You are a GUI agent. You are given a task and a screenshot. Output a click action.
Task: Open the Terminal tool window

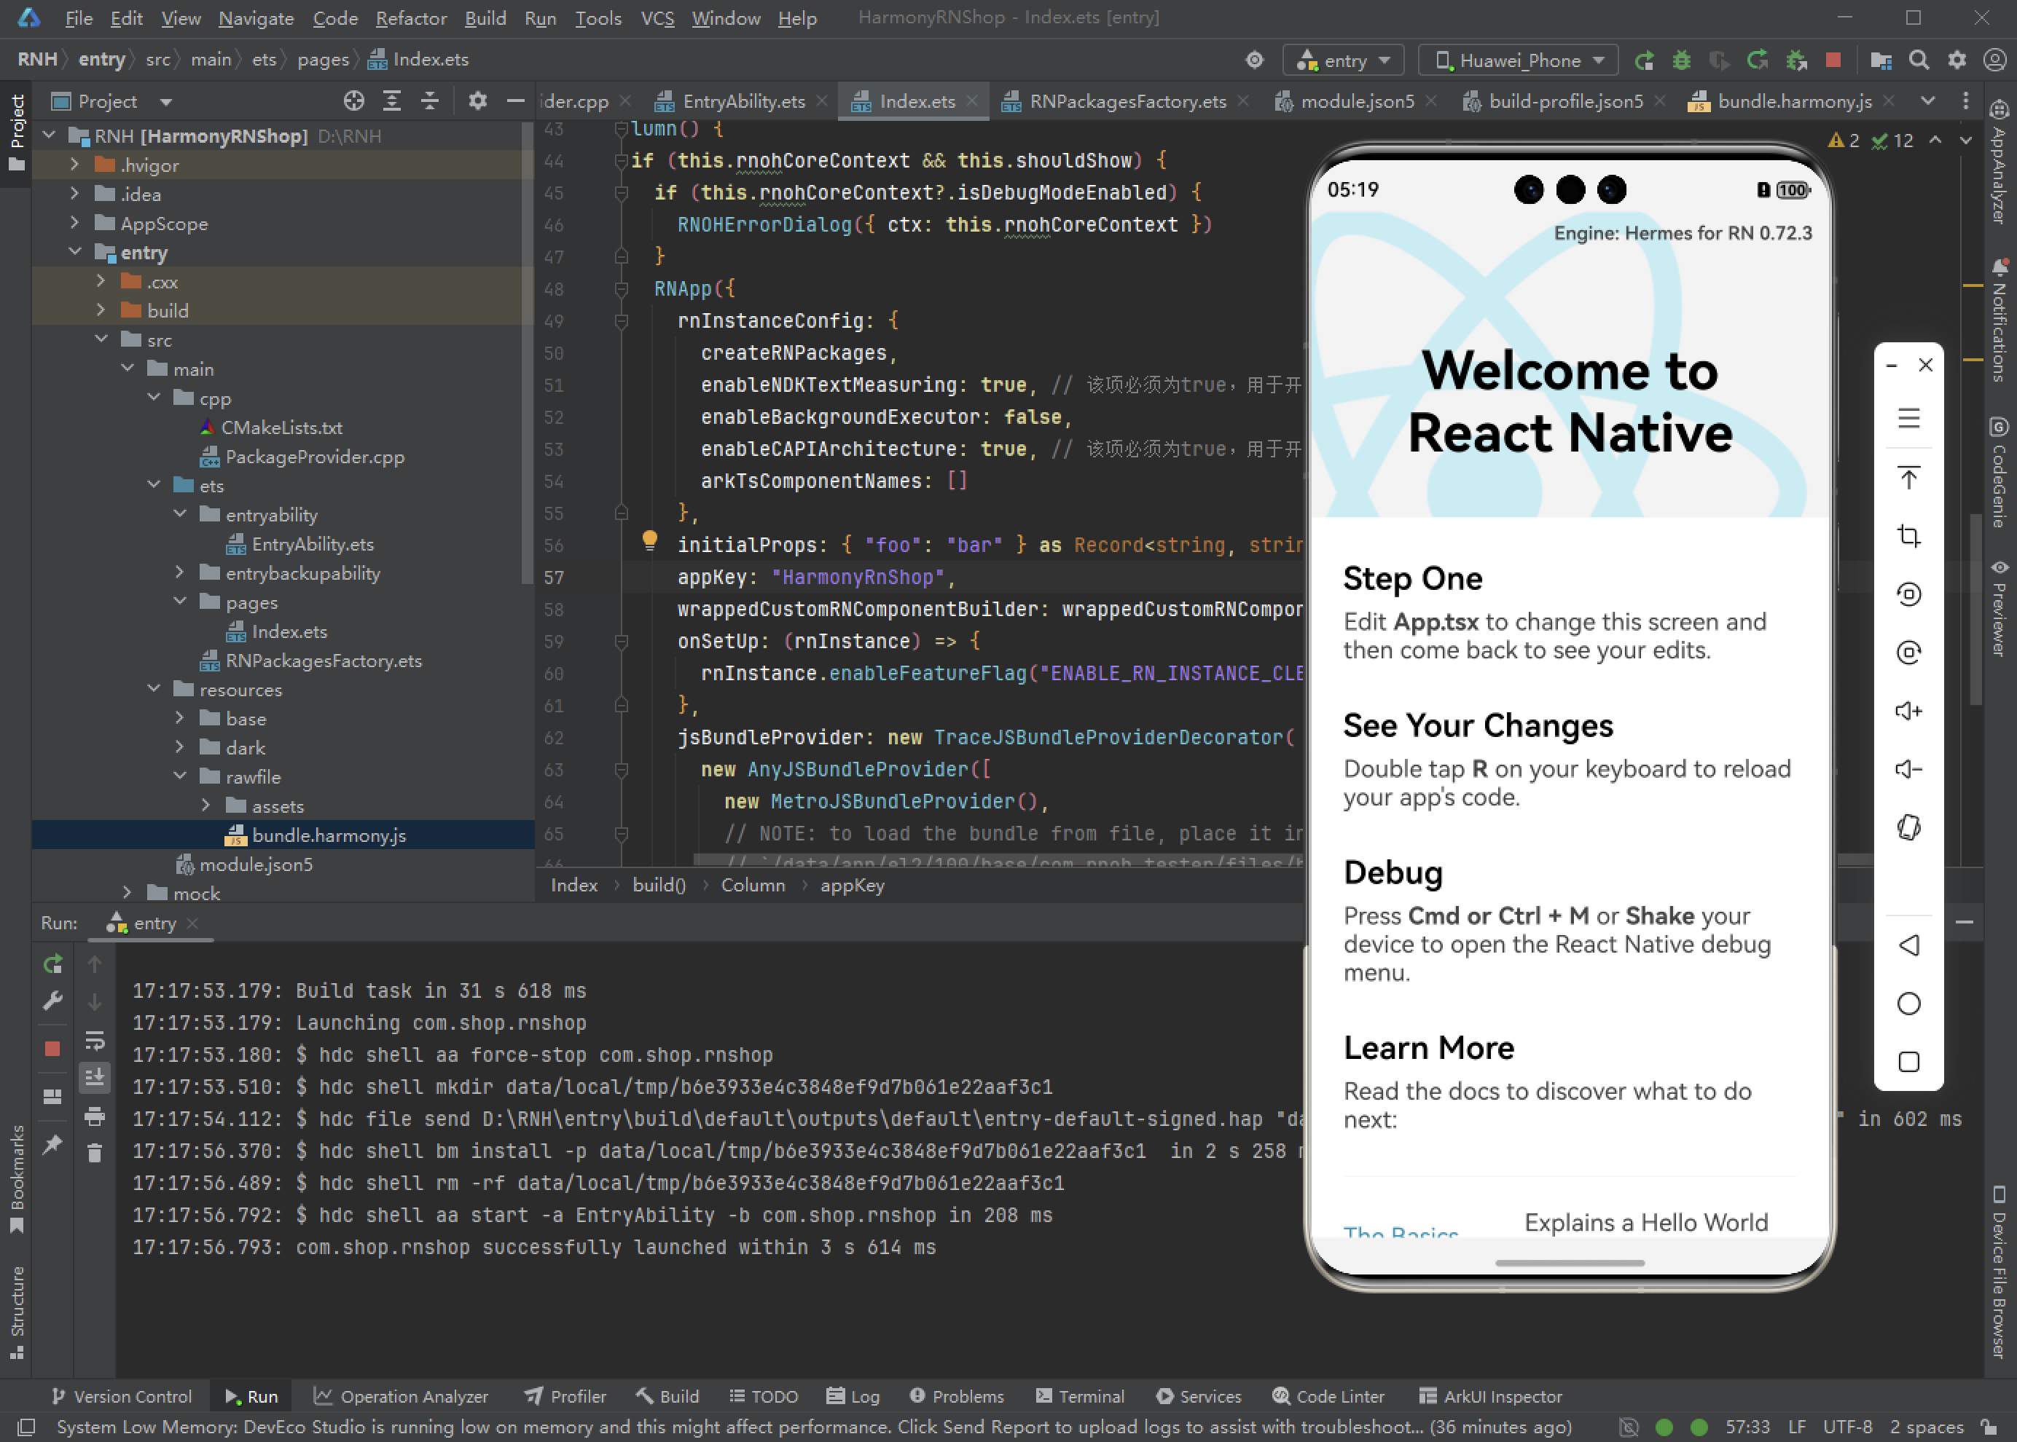click(1080, 1396)
